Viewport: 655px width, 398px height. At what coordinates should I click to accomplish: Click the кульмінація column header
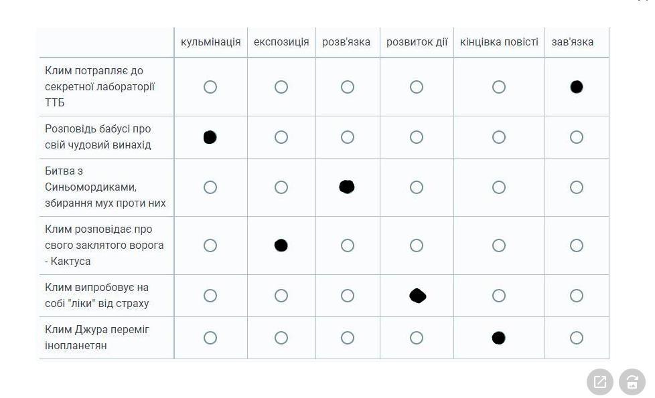(x=210, y=42)
